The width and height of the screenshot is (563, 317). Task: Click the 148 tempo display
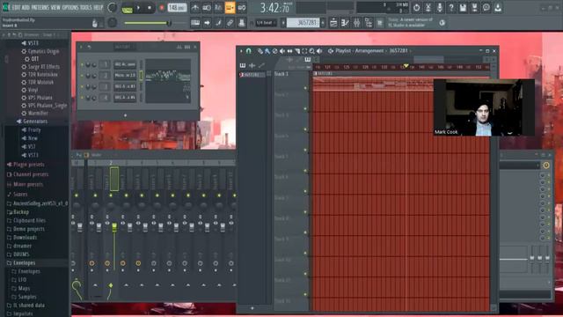[177, 8]
